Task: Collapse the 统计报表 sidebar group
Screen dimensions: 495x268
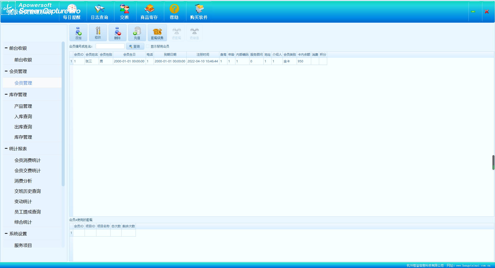Action: [6, 149]
